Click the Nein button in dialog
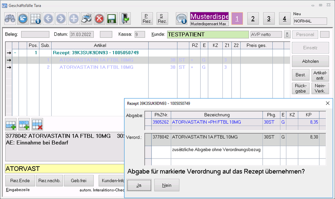335x199 pixels. pyautogui.click(x=167, y=185)
